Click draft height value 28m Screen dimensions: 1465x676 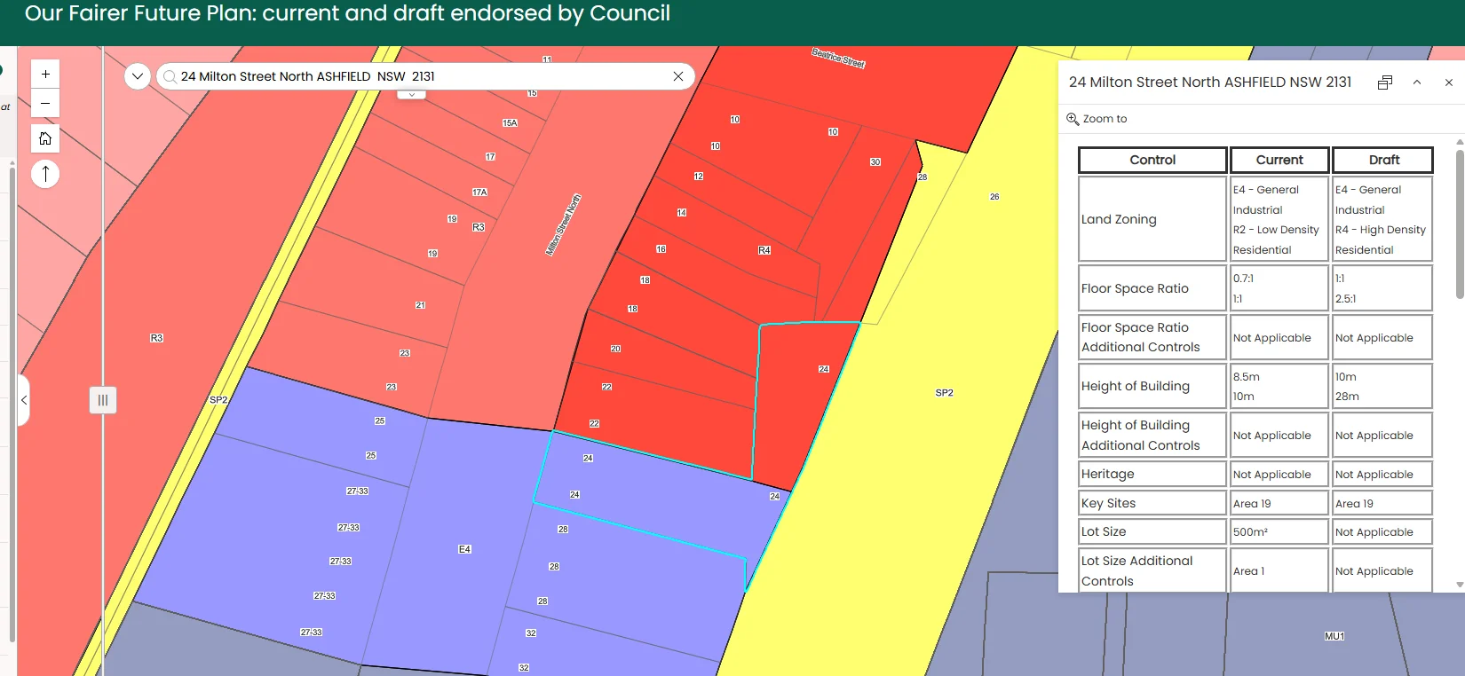[1347, 397]
